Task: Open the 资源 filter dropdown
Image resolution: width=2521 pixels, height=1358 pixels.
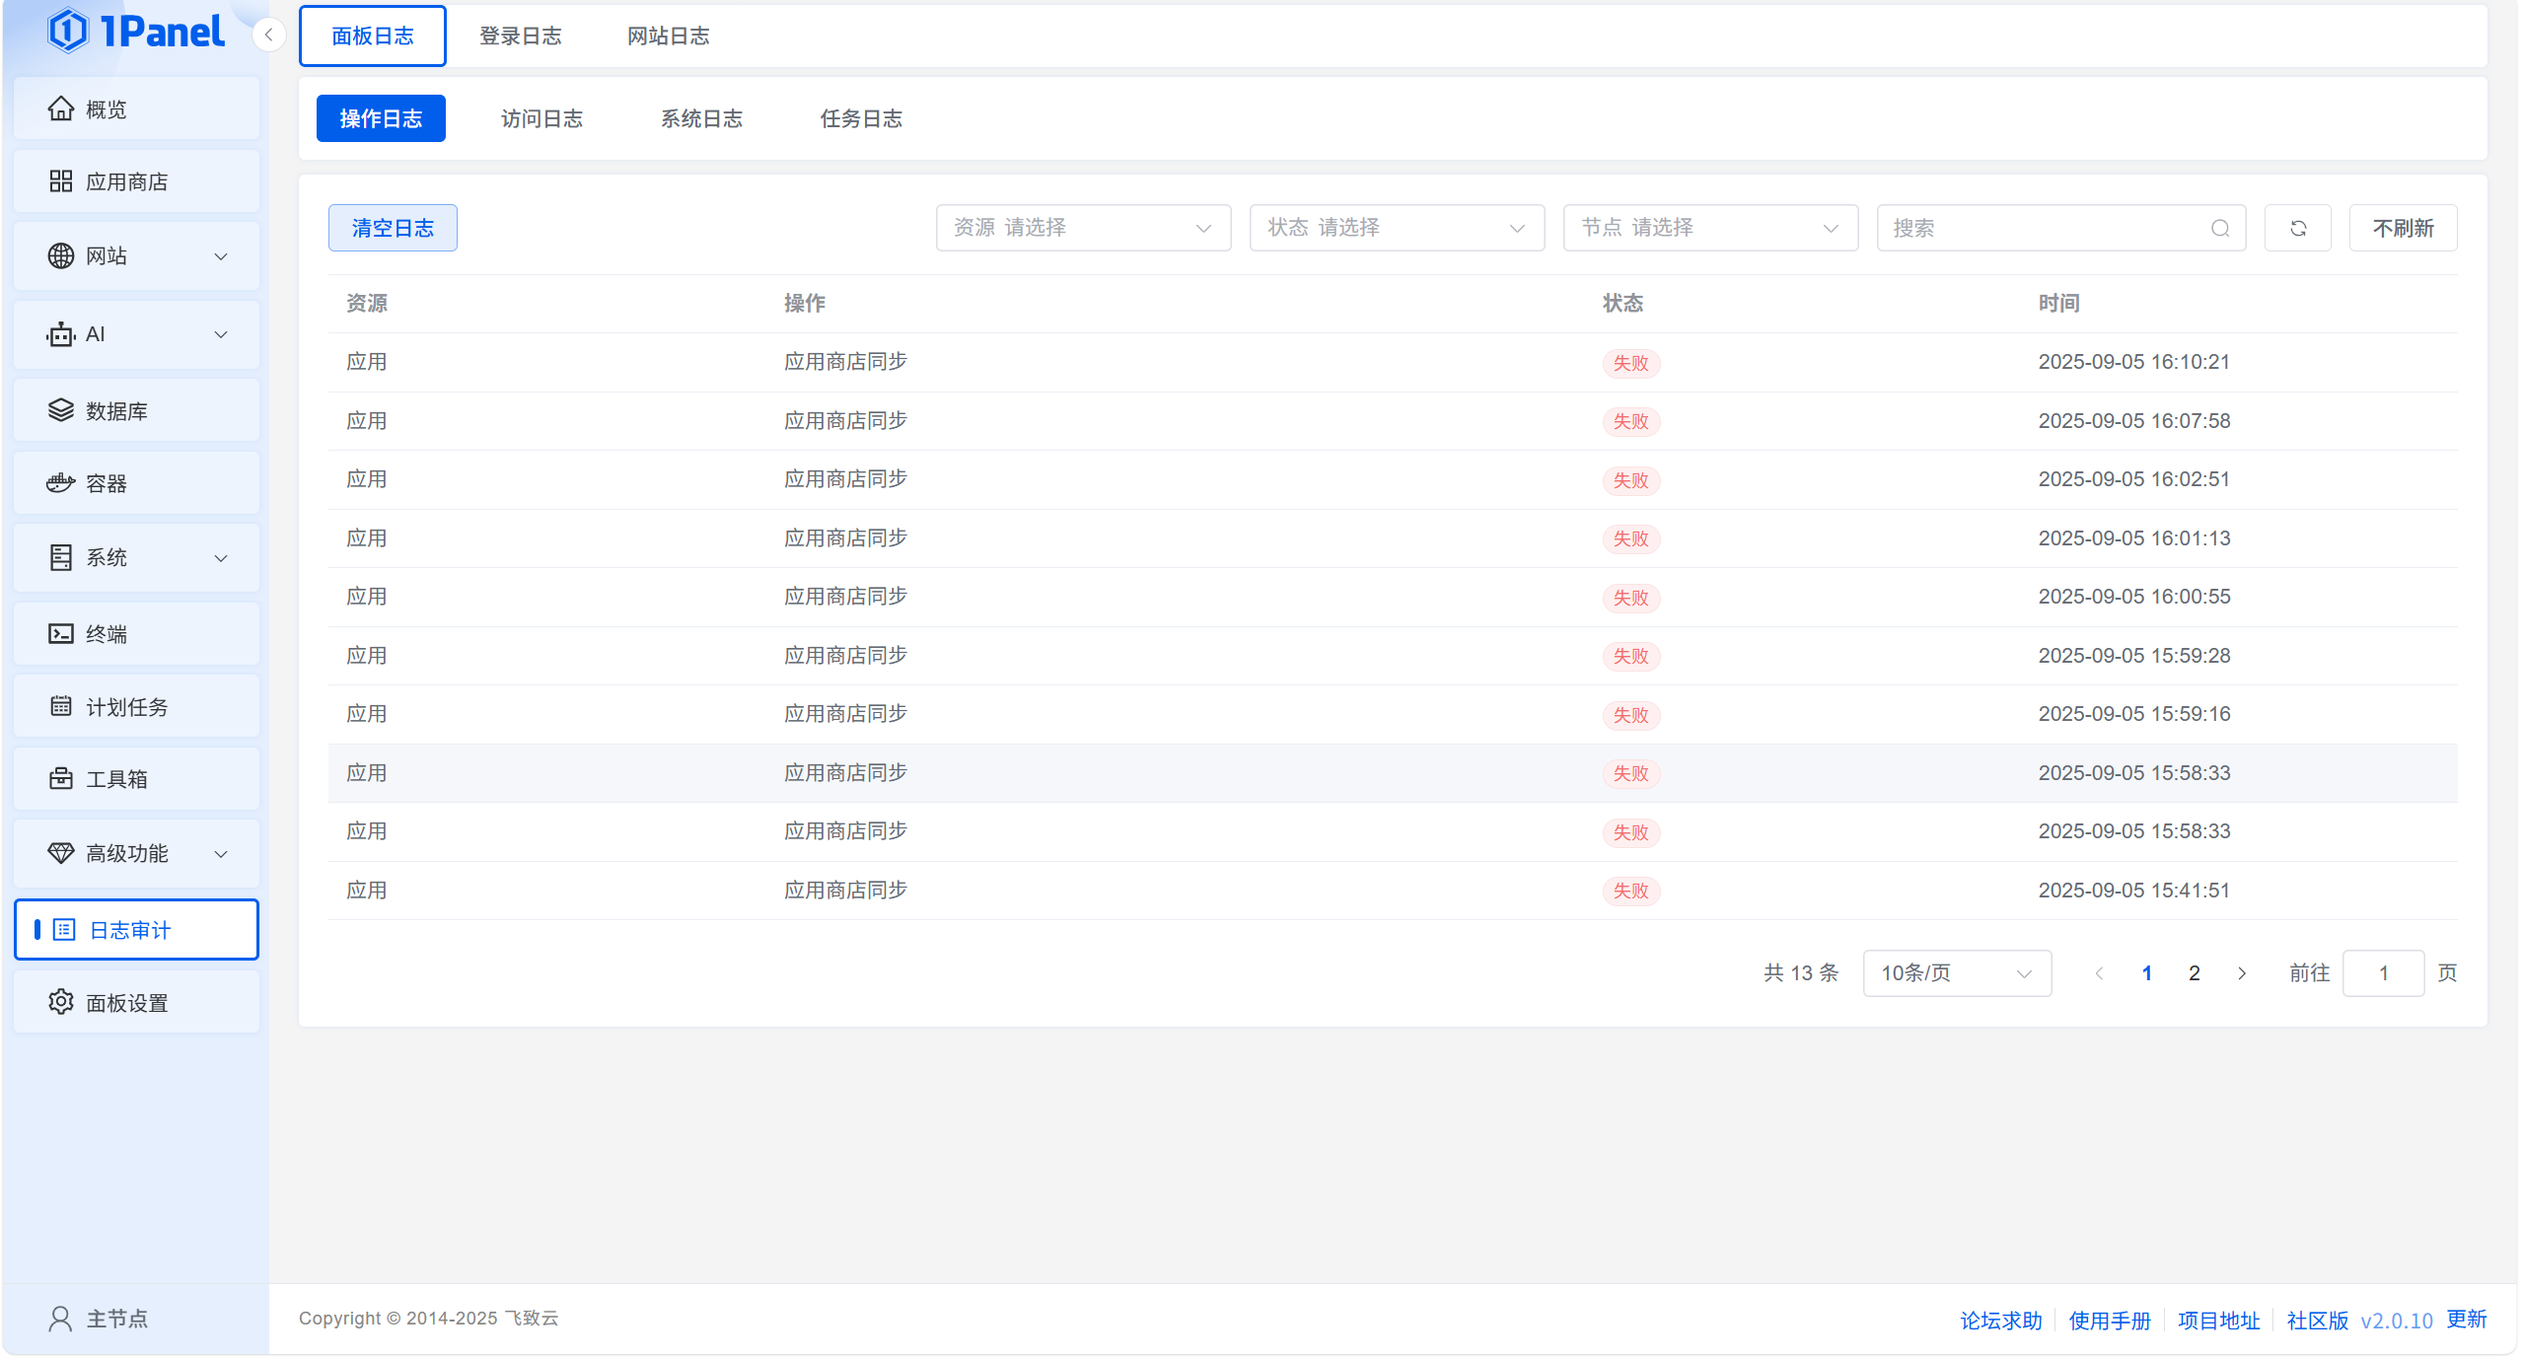Action: pyautogui.click(x=1084, y=229)
